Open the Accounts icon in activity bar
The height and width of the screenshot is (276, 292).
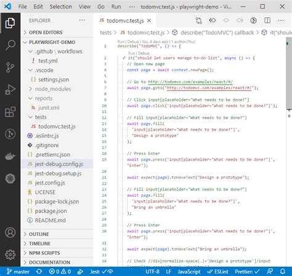(10, 232)
